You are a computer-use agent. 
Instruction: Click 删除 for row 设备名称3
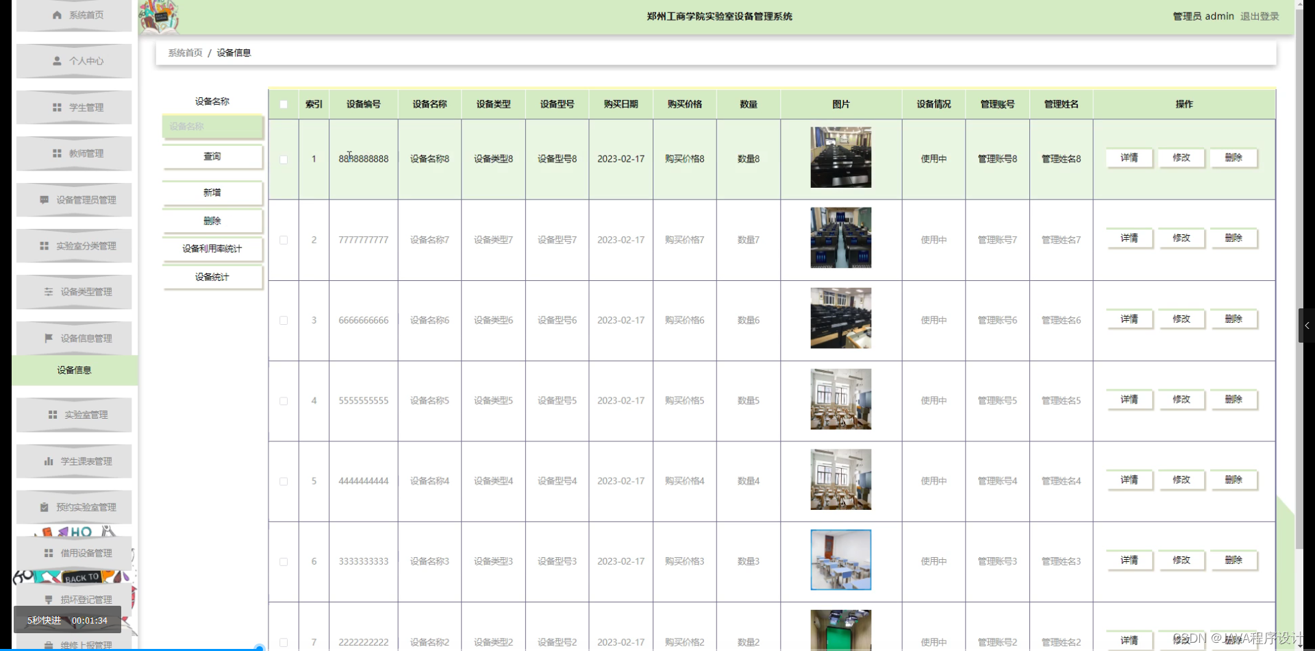coord(1233,561)
